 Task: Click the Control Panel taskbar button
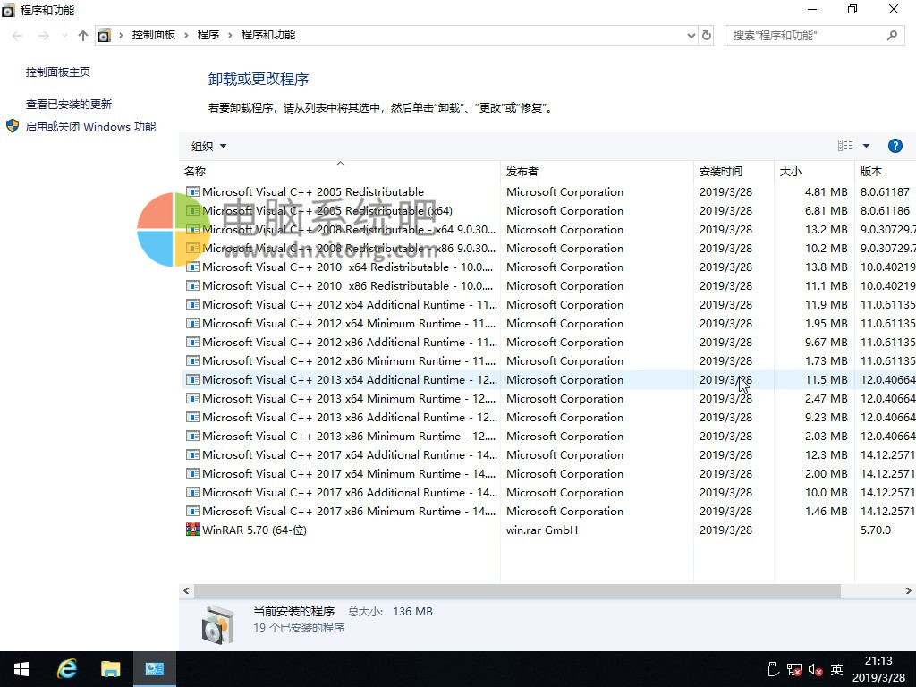[x=154, y=669]
